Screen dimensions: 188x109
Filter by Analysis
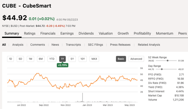[18, 45]
